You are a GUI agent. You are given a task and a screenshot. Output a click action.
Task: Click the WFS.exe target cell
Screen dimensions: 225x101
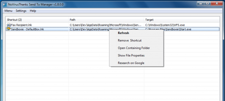pos(165,25)
